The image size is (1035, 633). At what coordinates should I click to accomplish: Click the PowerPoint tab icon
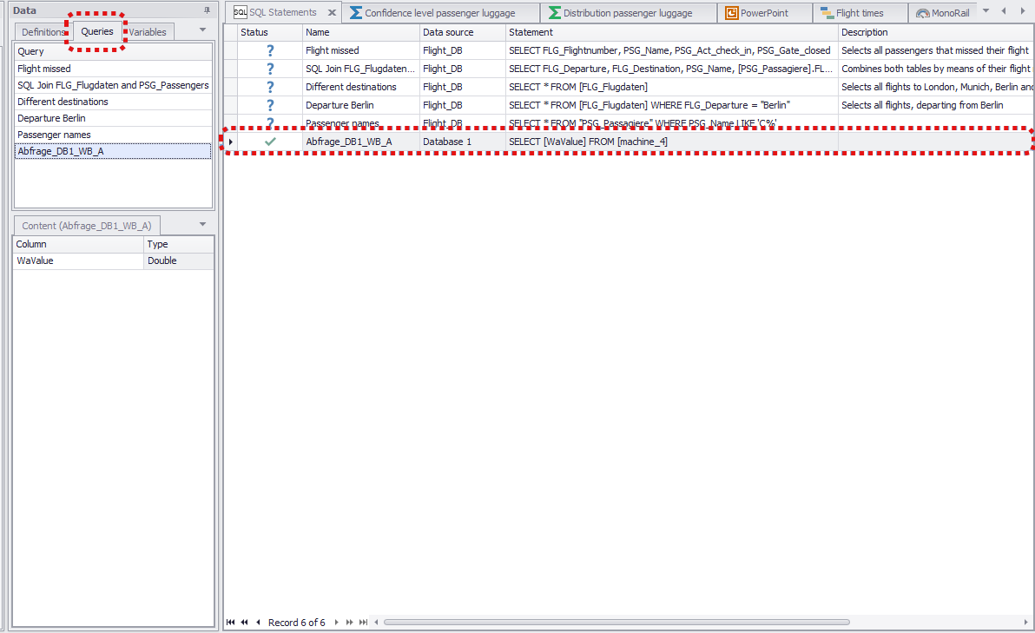point(731,12)
